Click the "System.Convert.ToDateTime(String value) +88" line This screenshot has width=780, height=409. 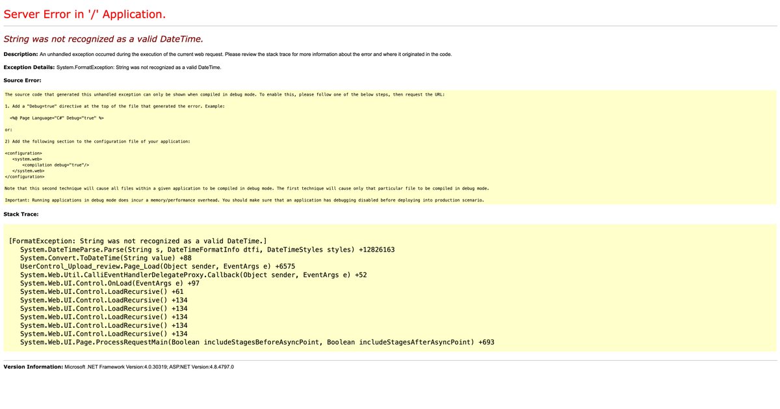(105, 258)
